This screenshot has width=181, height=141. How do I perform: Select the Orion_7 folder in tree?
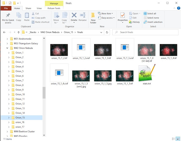(x=20, y=80)
